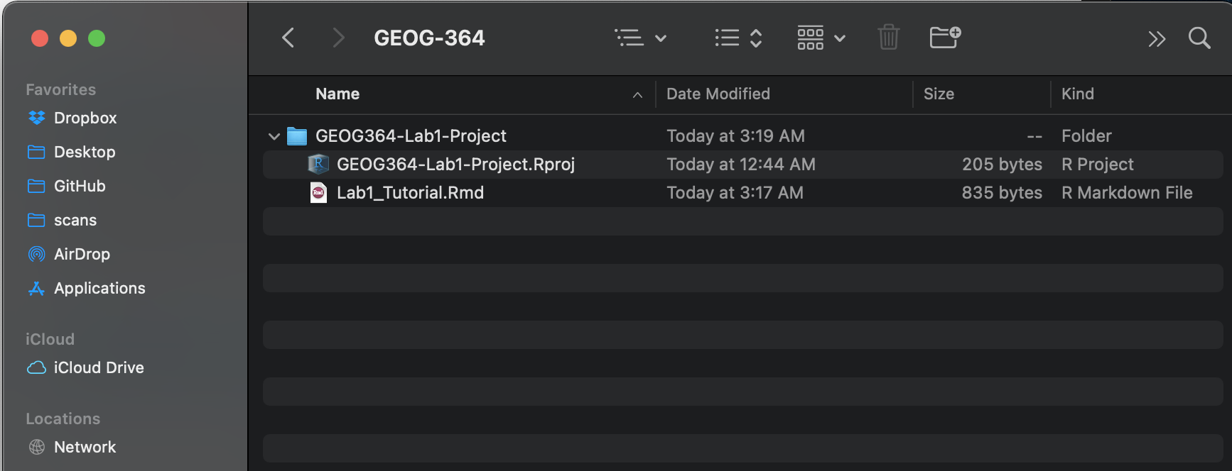Open the Finder search magnifier
Image resolution: width=1232 pixels, height=471 pixels.
point(1199,38)
